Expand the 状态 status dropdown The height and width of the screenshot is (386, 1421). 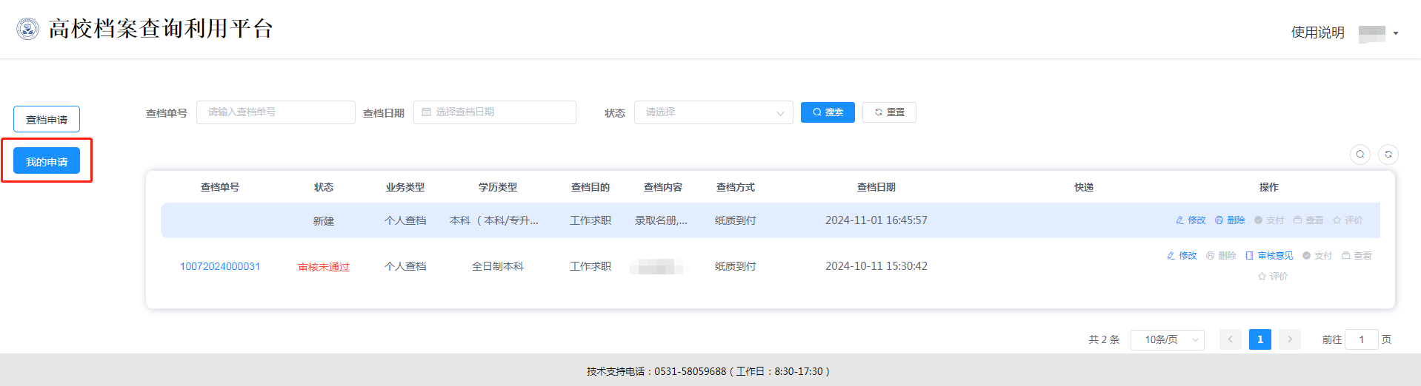(713, 112)
